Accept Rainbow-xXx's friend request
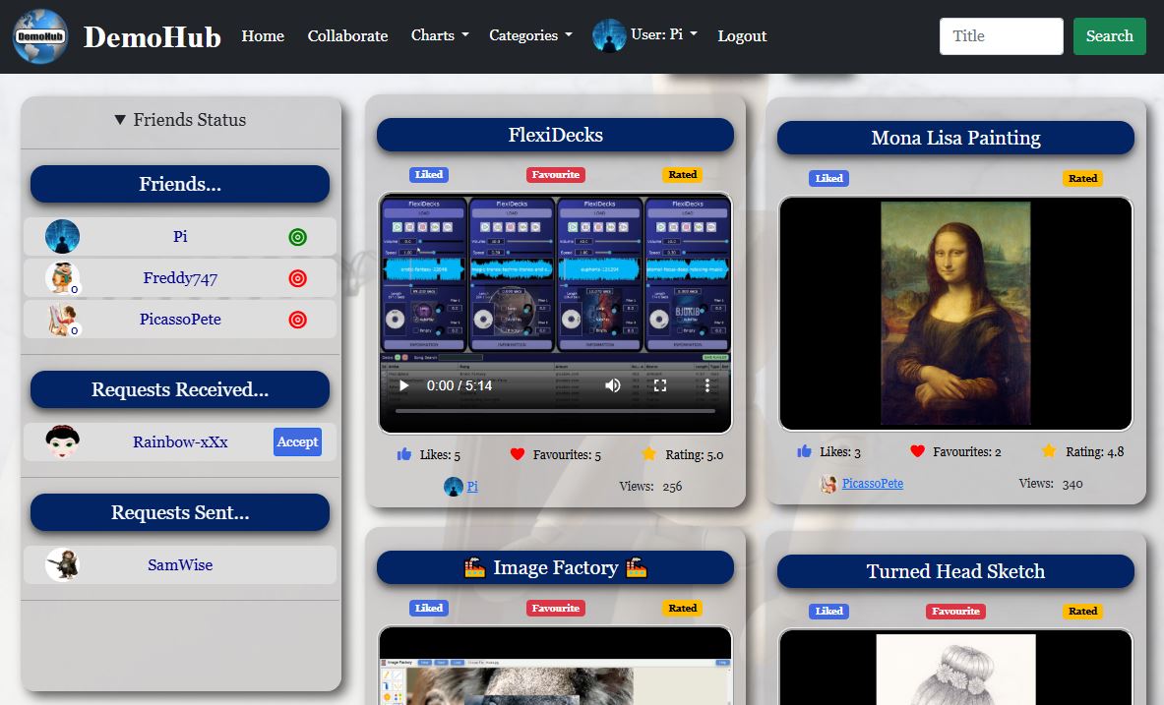 coord(297,442)
